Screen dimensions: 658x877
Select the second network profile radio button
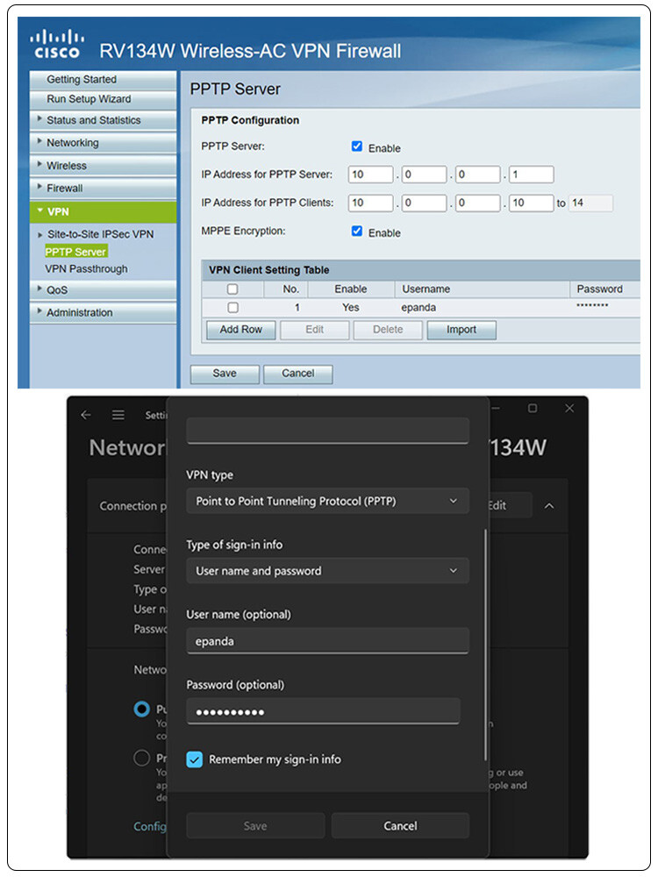coord(141,759)
